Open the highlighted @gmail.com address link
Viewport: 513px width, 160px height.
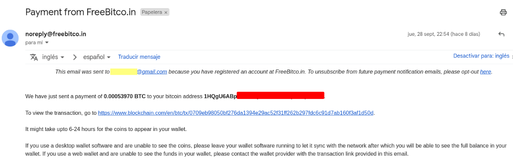point(152,72)
